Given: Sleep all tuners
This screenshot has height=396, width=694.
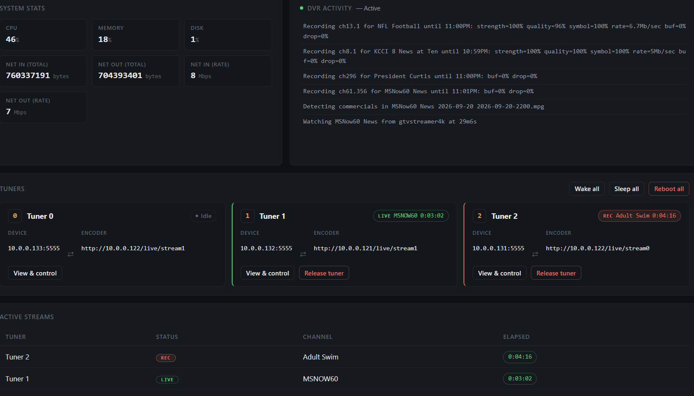Looking at the screenshot, I should coord(626,189).
